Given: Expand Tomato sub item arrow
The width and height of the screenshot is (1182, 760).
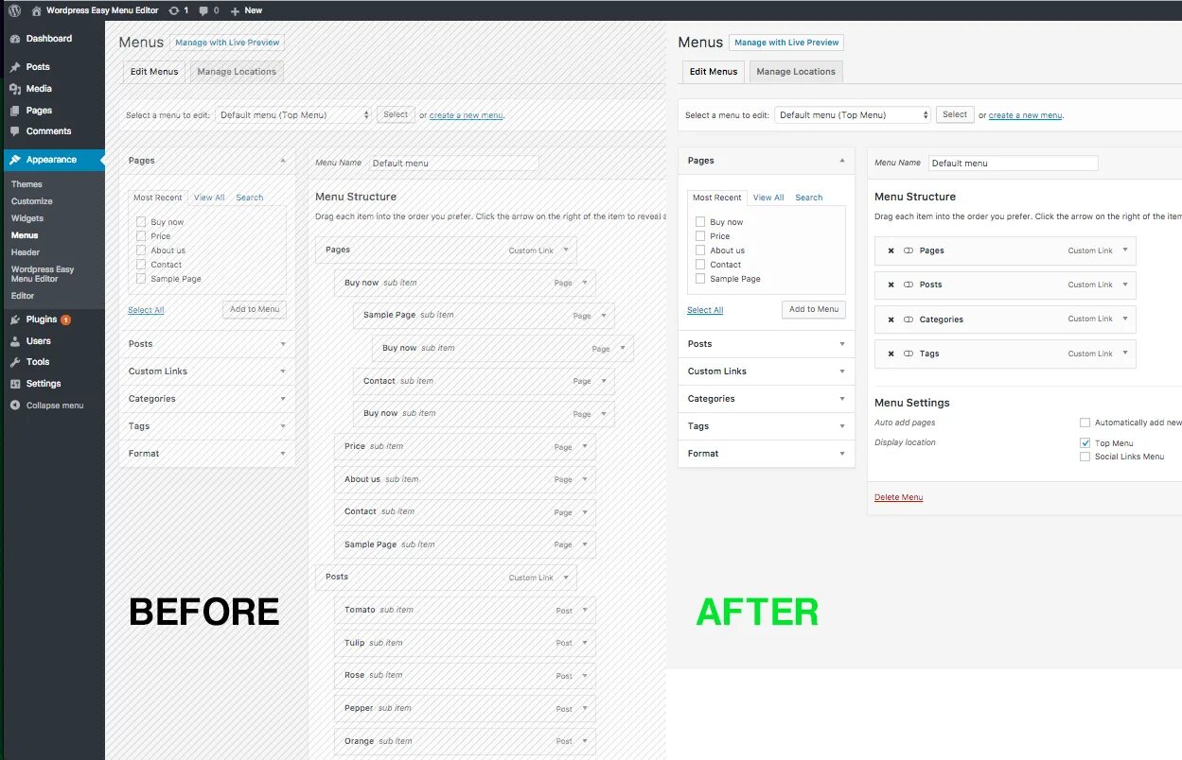Looking at the screenshot, I should 585,610.
